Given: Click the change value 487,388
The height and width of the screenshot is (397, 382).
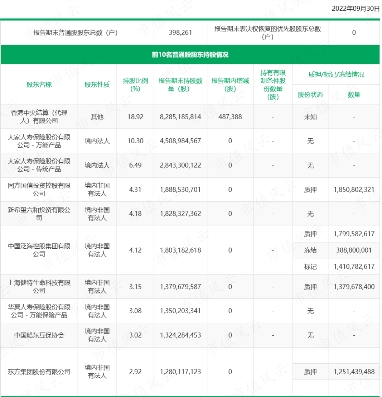Looking at the screenshot, I should pos(230,117).
